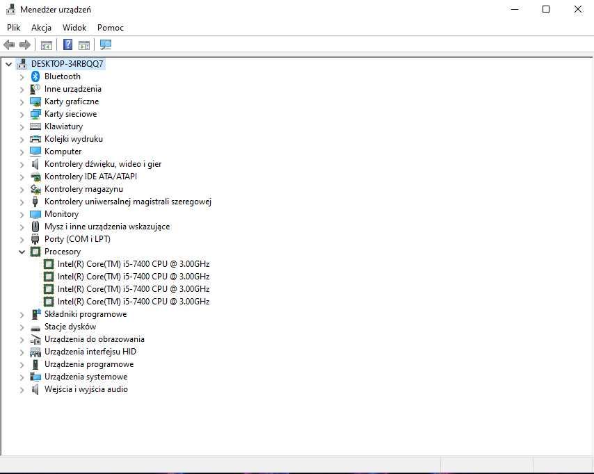Select the last Intel Core i5-7400 entry

coord(134,302)
